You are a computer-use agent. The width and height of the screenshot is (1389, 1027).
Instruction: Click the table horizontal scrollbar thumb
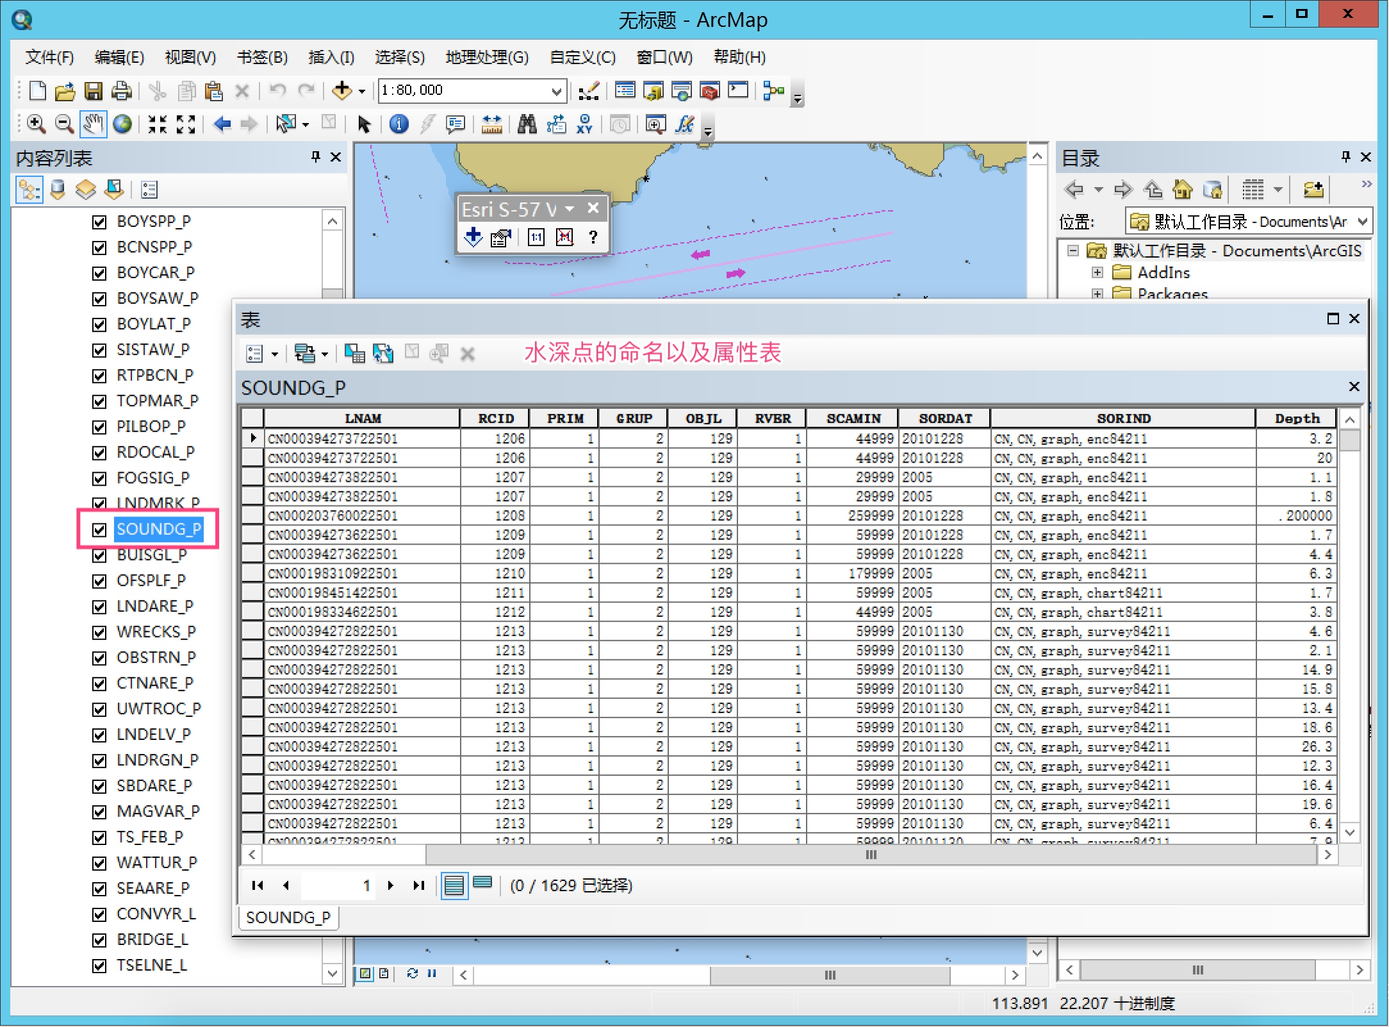[870, 855]
